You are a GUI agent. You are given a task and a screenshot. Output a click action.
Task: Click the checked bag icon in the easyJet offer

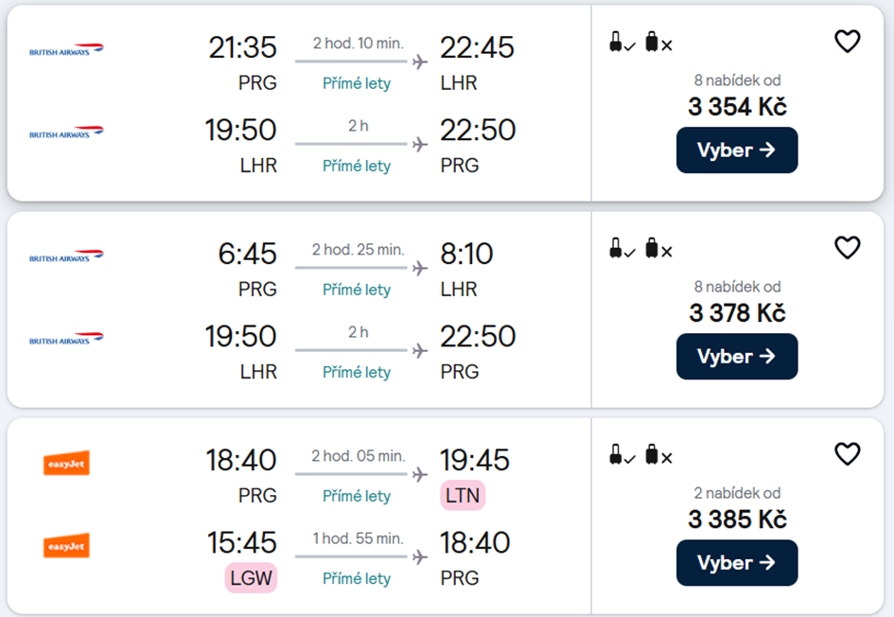coord(657,455)
